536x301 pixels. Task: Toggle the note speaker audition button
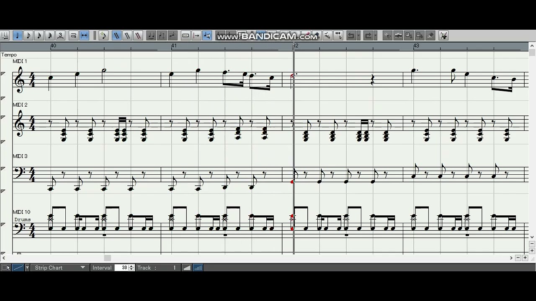[x=207, y=36]
